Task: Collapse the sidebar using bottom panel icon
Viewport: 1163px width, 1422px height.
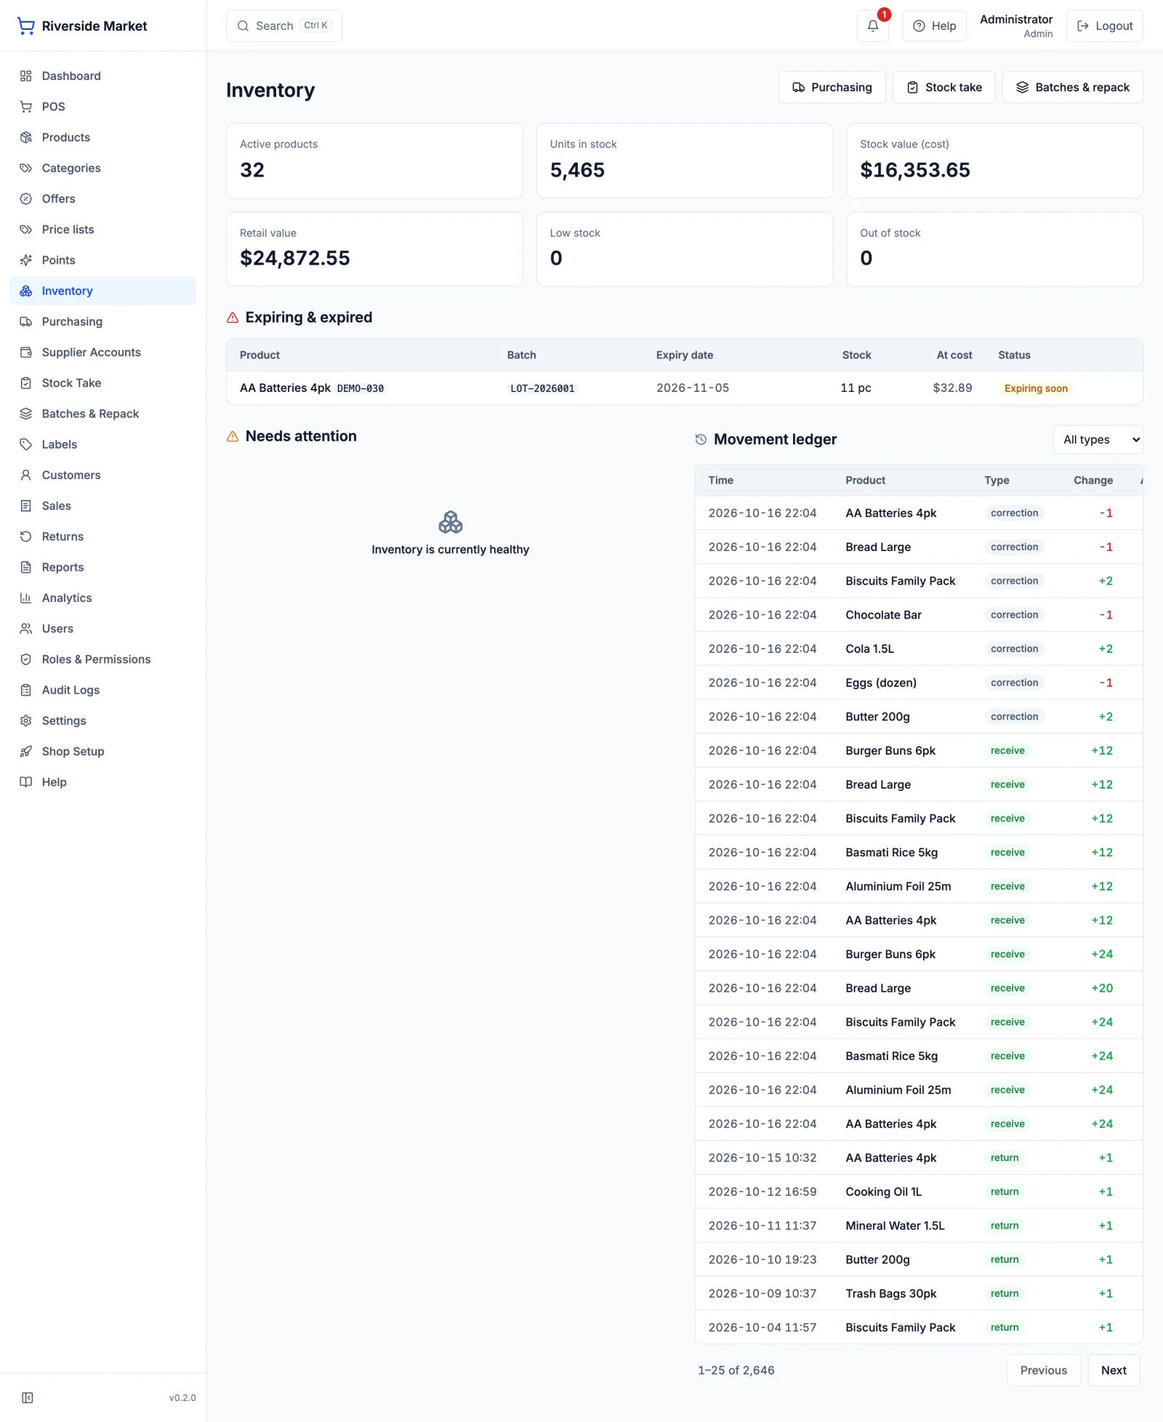Action: [x=28, y=1397]
